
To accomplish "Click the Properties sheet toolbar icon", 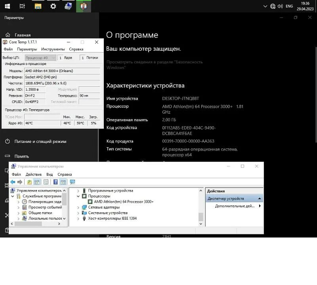I will tap(46, 182).
